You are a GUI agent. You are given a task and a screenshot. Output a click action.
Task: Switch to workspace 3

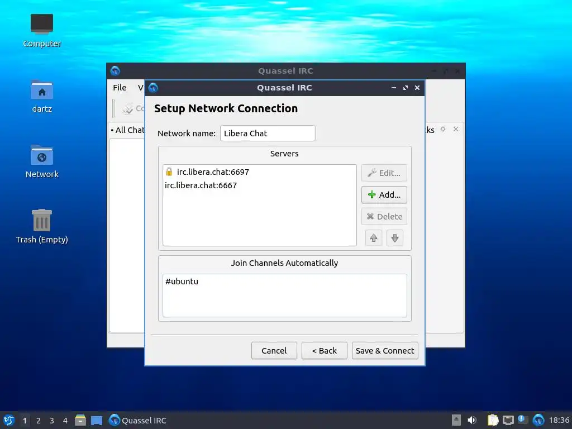(x=52, y=421)
